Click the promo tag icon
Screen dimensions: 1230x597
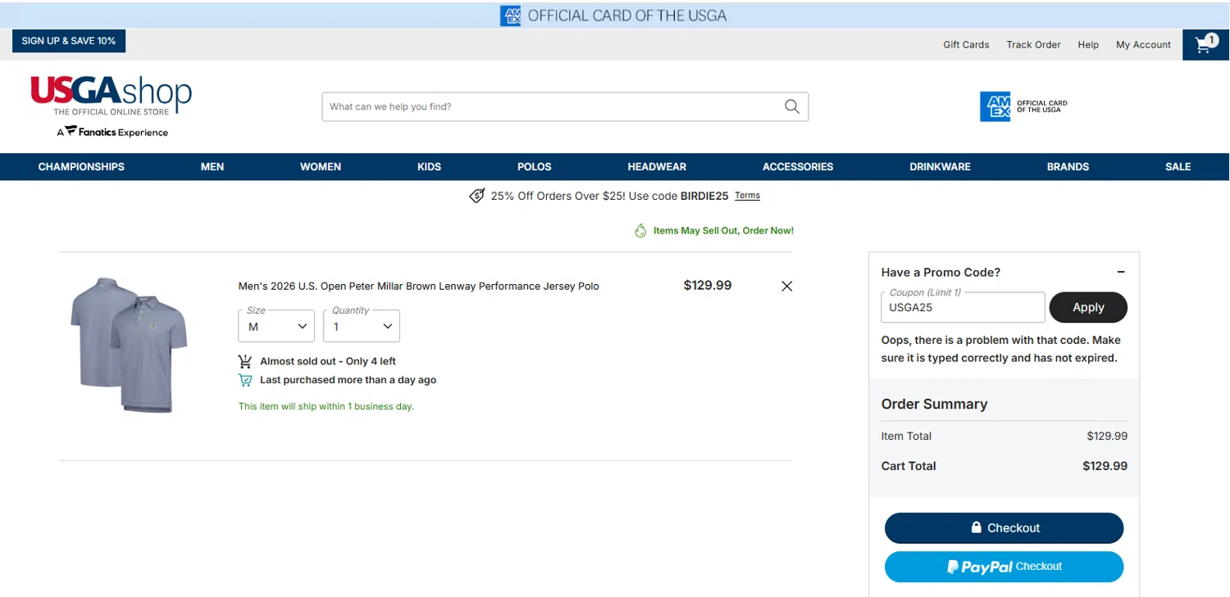pyautogui.click(x=476, y=196)
